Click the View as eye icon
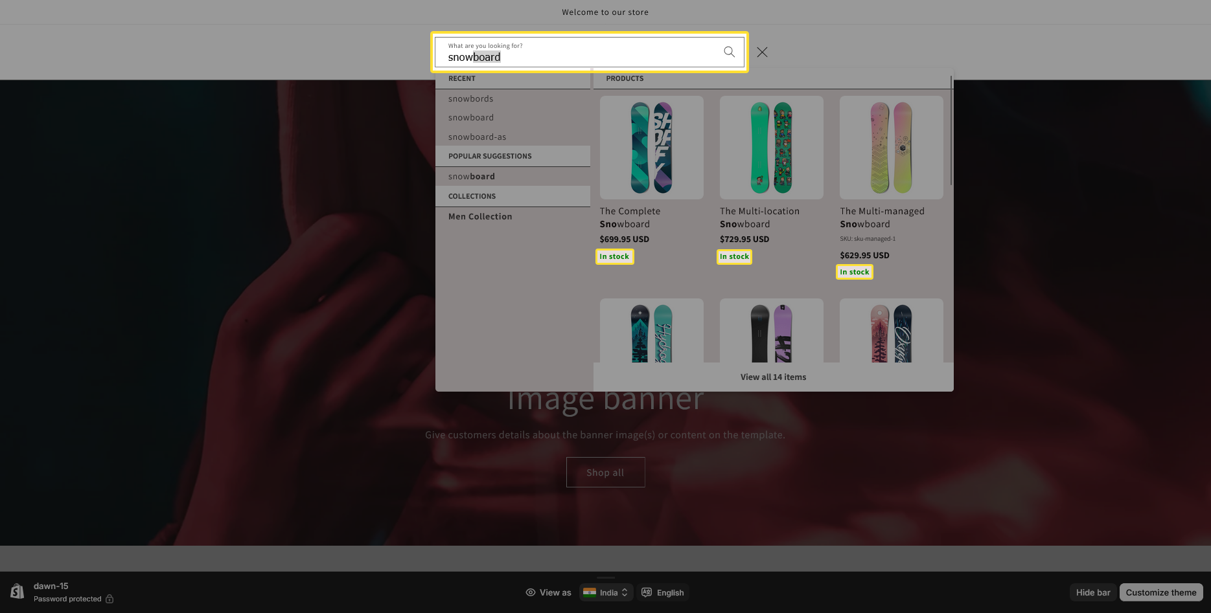Screen dimensions: 1211x613 coord(531,592)
